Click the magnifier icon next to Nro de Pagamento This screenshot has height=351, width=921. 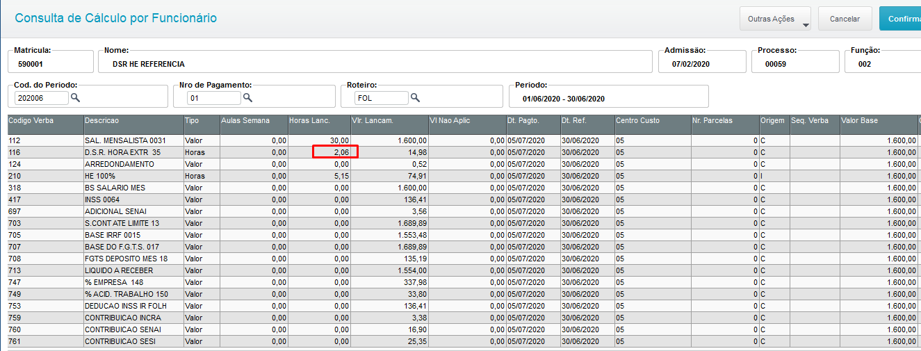coord(247,98)
